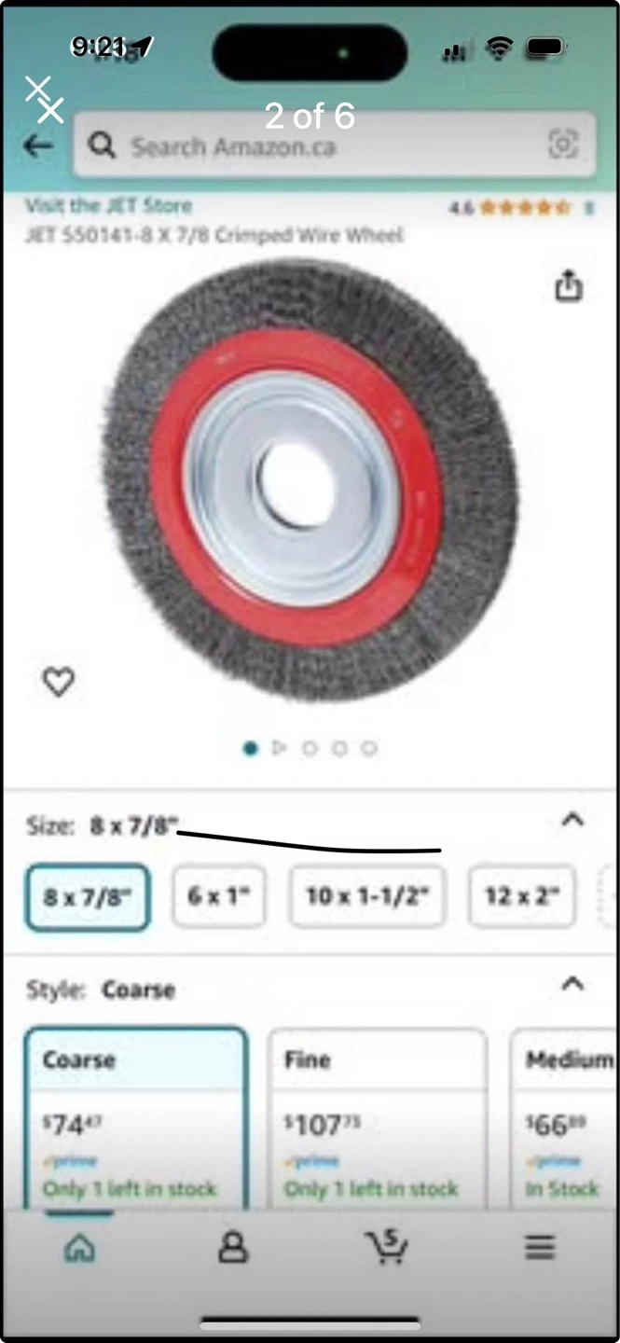The height and width of the screenshot is (1343, 620).
Task: Tap the back arrow icon
Action: 38,146
